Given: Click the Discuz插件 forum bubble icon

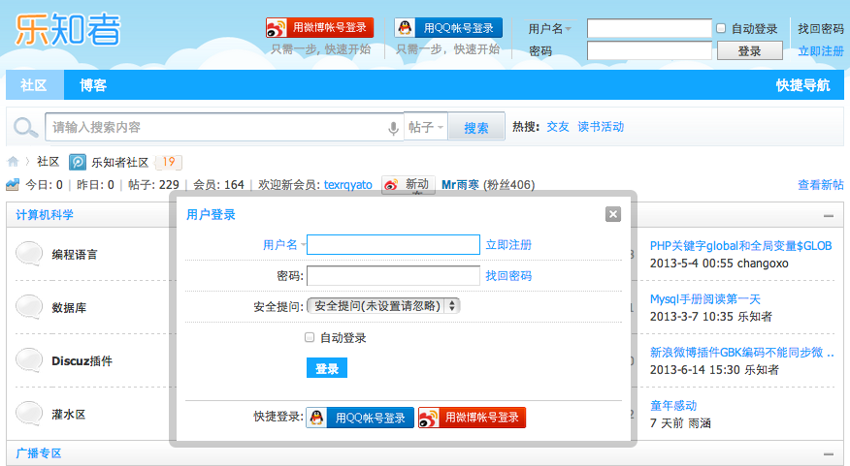Looking at the screenshot, I should point(29,360).
